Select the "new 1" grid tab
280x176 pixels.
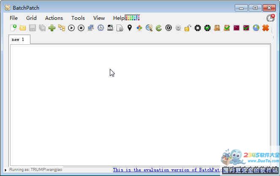19,39
